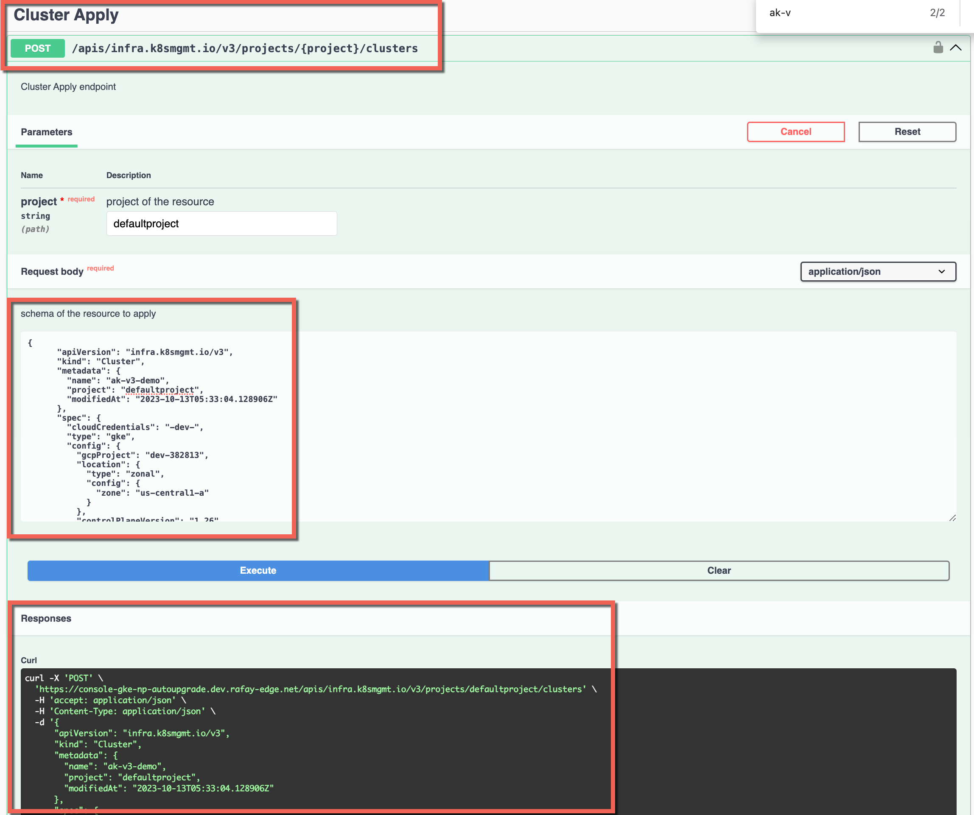
Task: Click the 'Name' column header
Action: tap(31, 175)
